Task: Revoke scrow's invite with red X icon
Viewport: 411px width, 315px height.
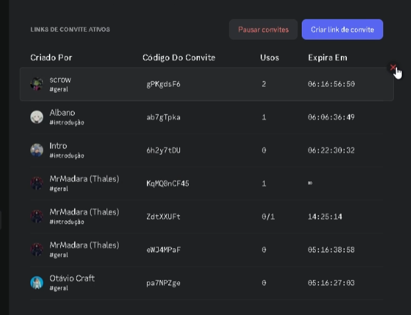Action: 392,67
